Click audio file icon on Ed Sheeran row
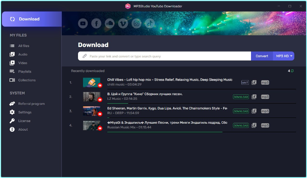The width and height of the screenshot is (307, 178). pyautogui.click(x=254, y=111)
